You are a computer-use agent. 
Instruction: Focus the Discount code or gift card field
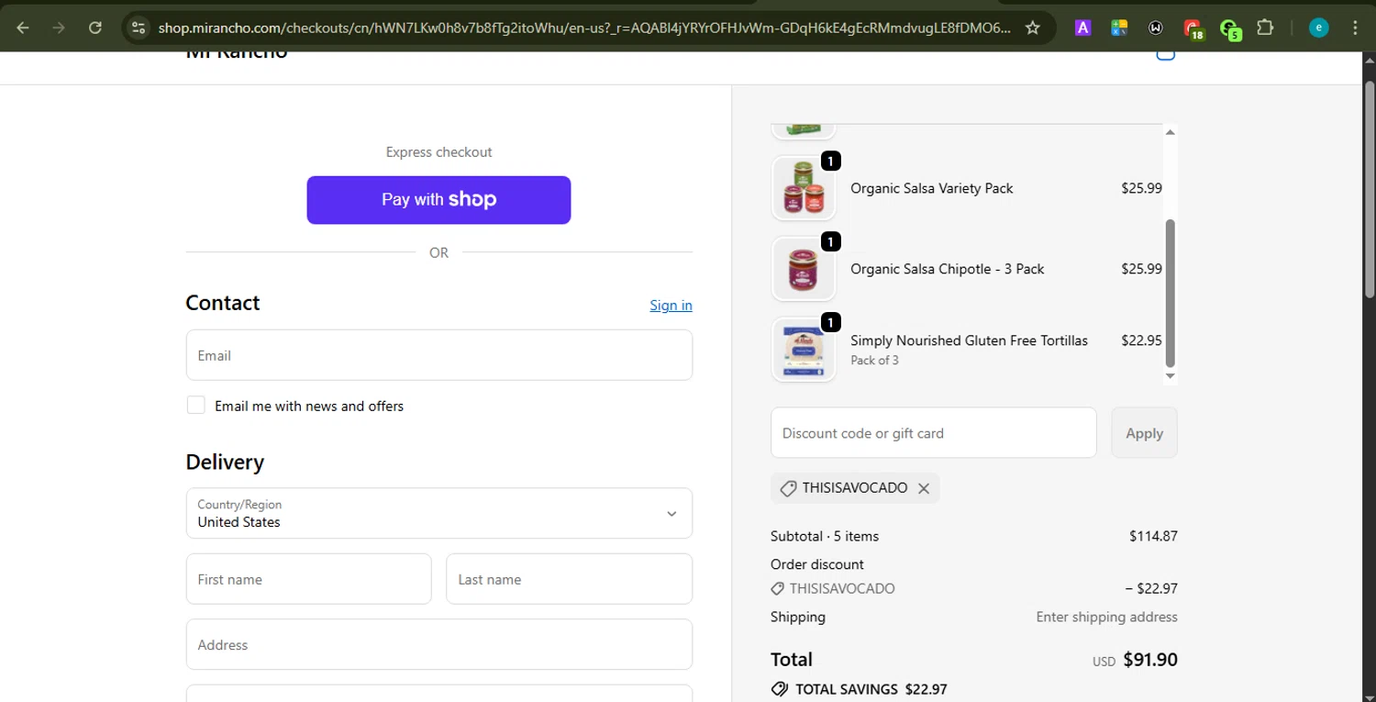click(x=934, y=433)
